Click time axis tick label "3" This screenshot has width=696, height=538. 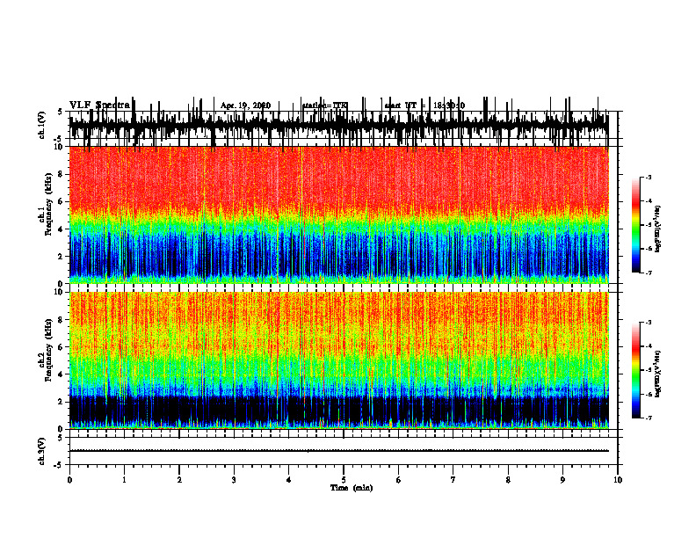point(234,480)
